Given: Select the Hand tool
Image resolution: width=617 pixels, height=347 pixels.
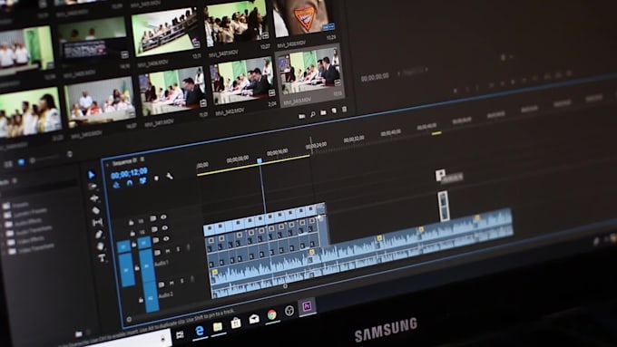Looking at the screenshot, I should 101,246.
